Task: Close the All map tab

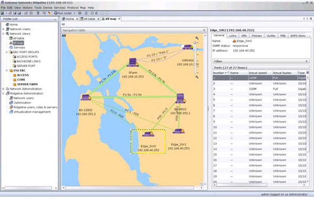Action: pyautogui.click(x=119, y=19)
